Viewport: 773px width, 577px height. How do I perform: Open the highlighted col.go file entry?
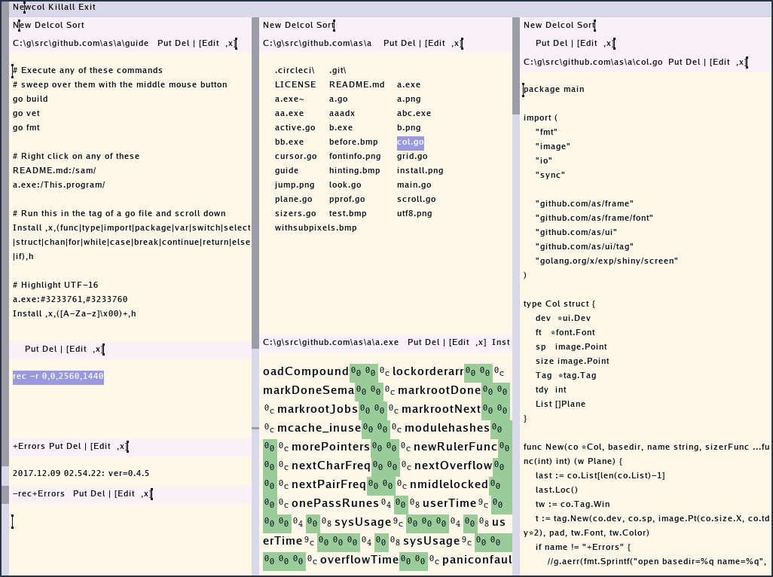[x=410, y=142]
